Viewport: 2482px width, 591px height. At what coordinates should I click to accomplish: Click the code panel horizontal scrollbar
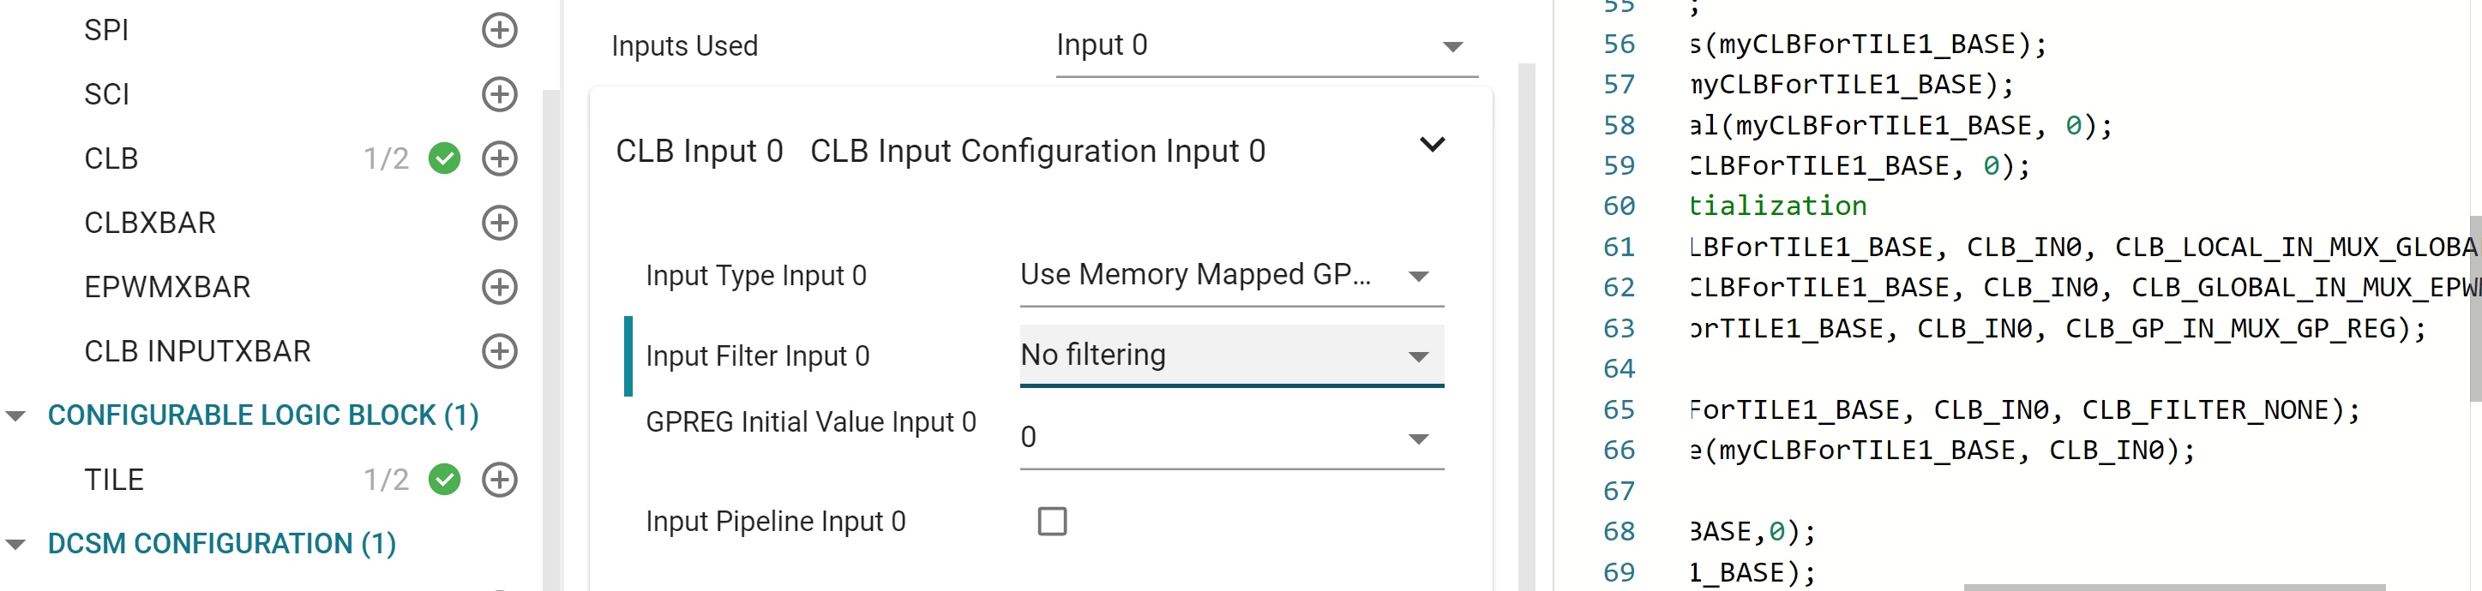point(2173,586)
